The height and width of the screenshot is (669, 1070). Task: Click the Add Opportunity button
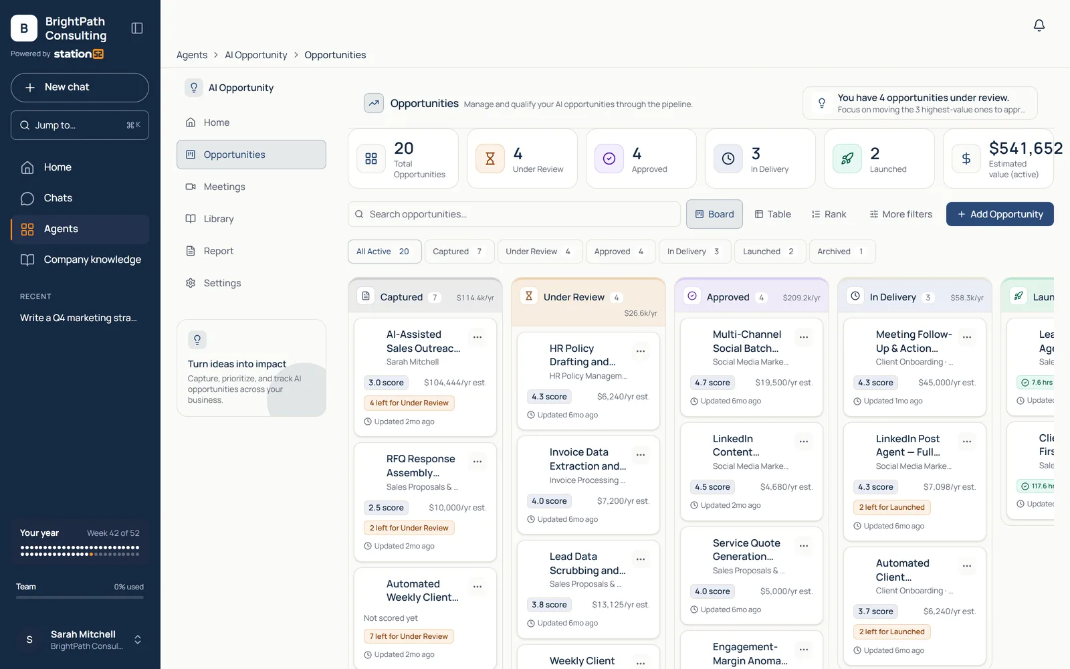coord(1000,214)
